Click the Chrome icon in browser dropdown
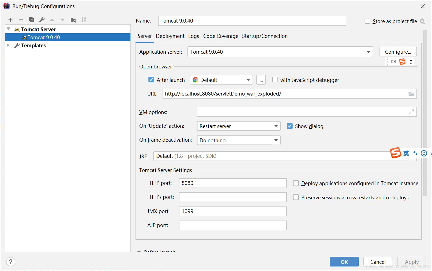432x271 pixels. tap(196, 80)
